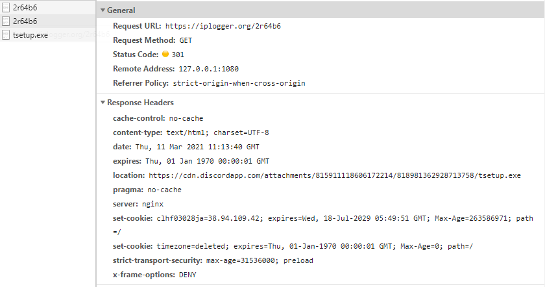
Task: Click the file icon of the first 2r64b6 request
Action: pos(6,8)
